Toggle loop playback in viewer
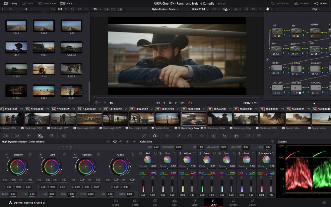Screen dimensions: 331x207 click(x=190, y=103)
